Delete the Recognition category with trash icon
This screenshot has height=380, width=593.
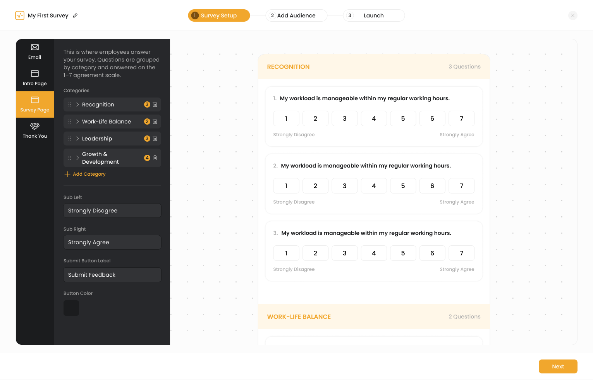pyautogui.click(x=155, y=104)
